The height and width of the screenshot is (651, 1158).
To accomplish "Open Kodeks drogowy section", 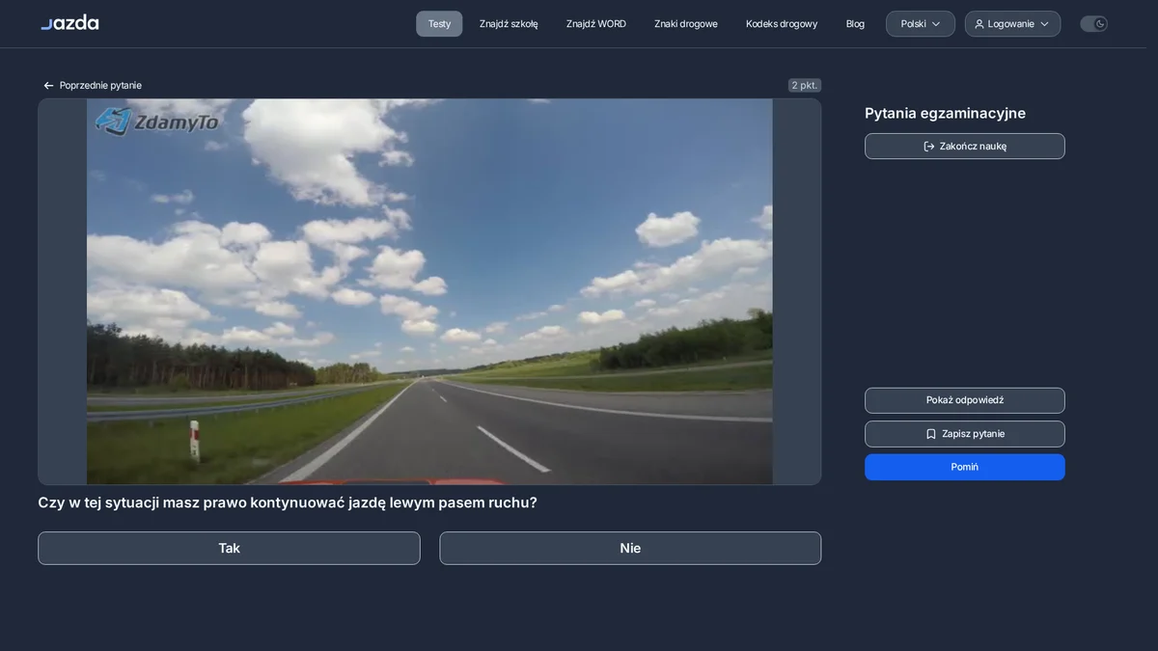I will (782, 24).
